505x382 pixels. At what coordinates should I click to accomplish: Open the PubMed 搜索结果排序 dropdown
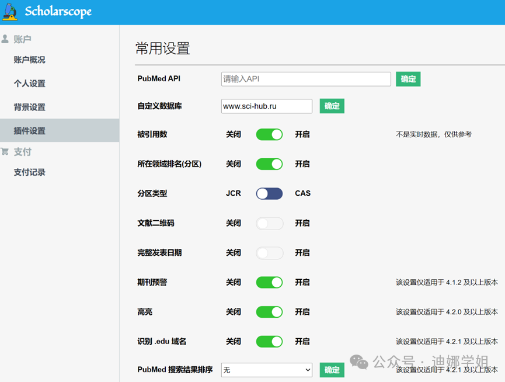[x=266, y=370]
